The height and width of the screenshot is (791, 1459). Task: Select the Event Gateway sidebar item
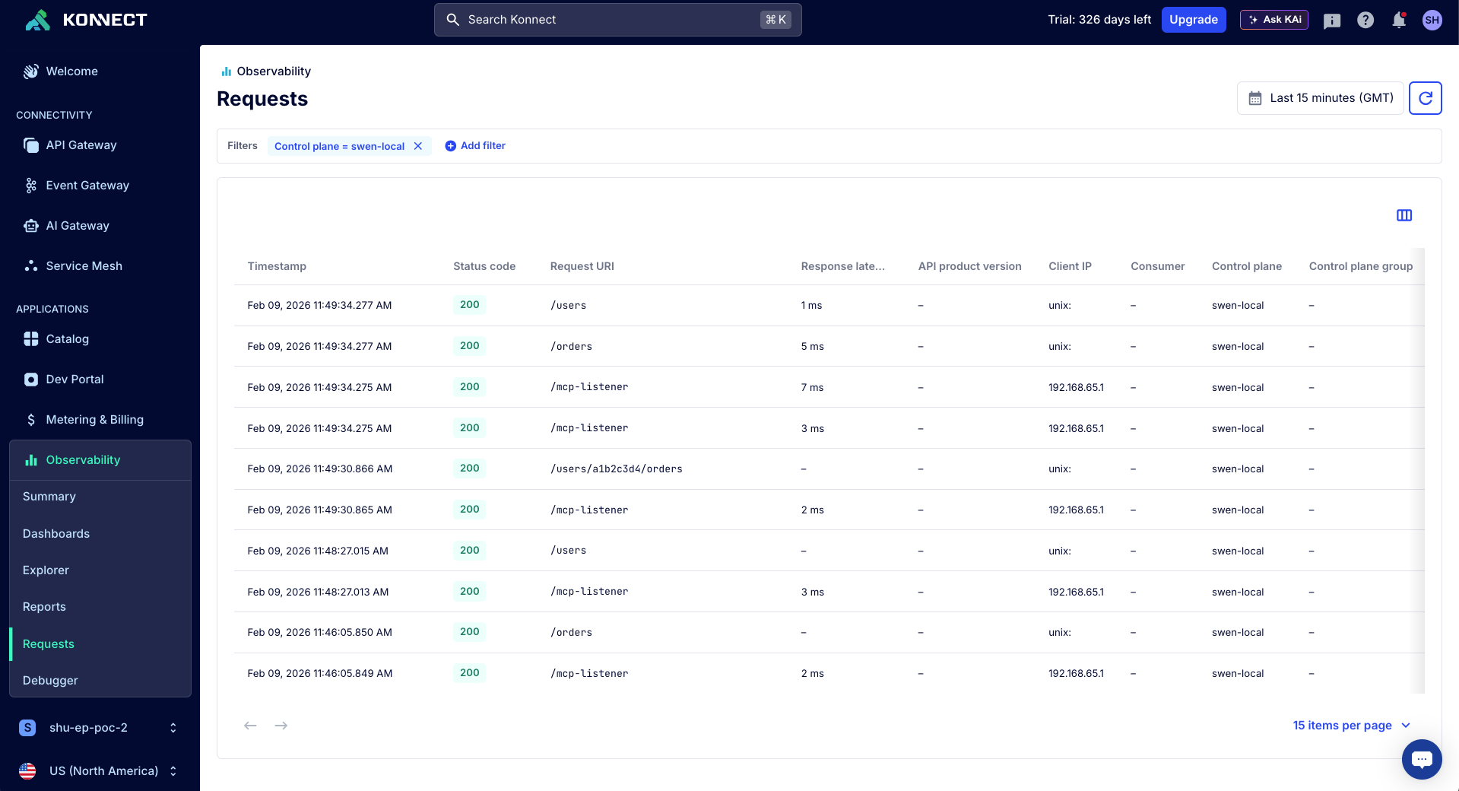[x=87, y=185]
